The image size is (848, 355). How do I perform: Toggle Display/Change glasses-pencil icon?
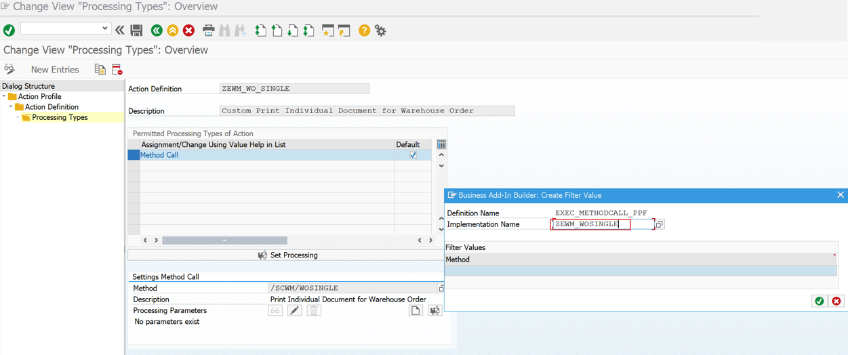9,69
